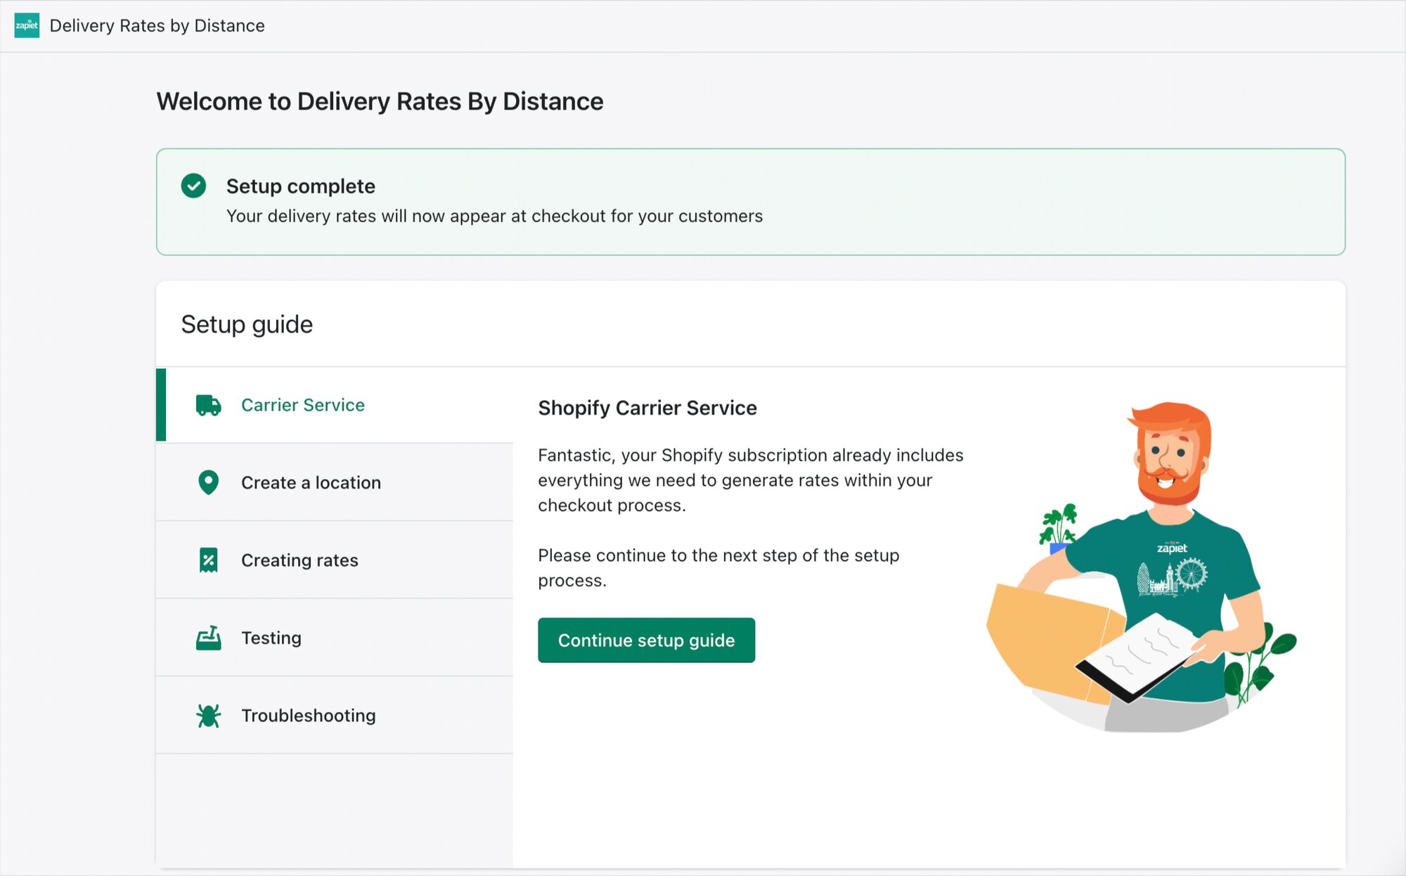Click the green Setup complete checkmark
The image size is (1406, 876).
pos(193,186)
